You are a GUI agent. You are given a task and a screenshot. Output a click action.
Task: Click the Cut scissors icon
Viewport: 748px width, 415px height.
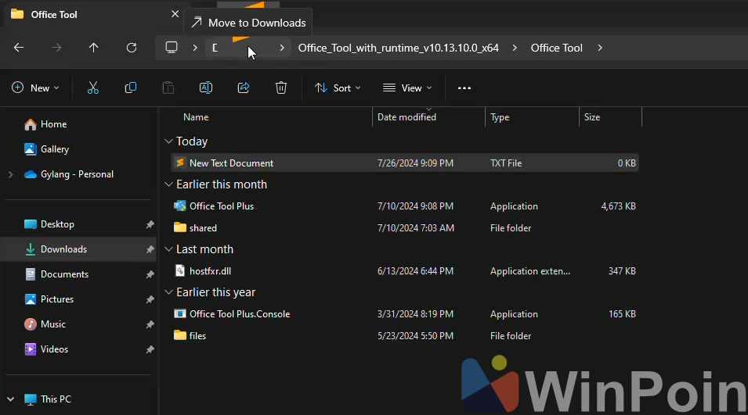[93, 88]
